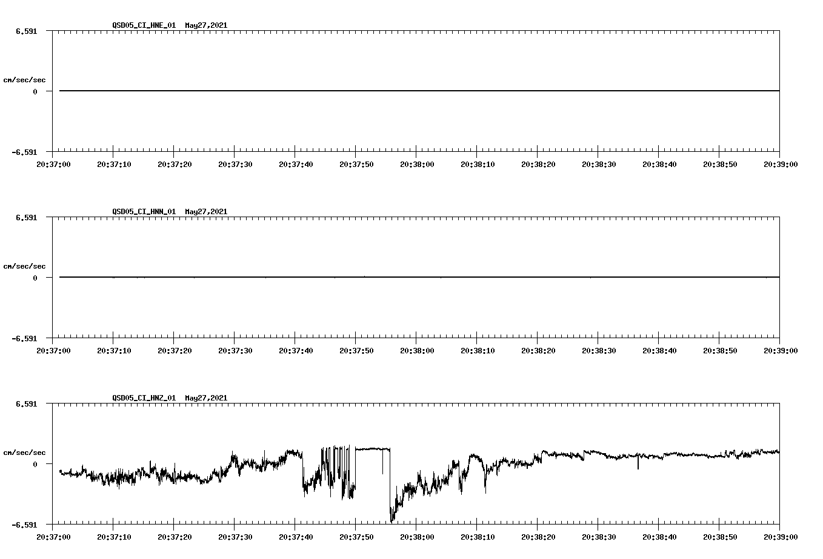Click the 20:38:00 tick label on the middle plot
This screenshot has height=559, width=823.
[417, 349]
